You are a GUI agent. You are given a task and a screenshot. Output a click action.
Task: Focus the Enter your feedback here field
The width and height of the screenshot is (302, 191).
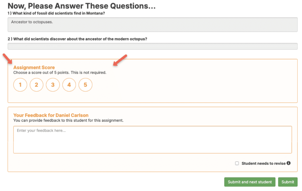[152, 140]
